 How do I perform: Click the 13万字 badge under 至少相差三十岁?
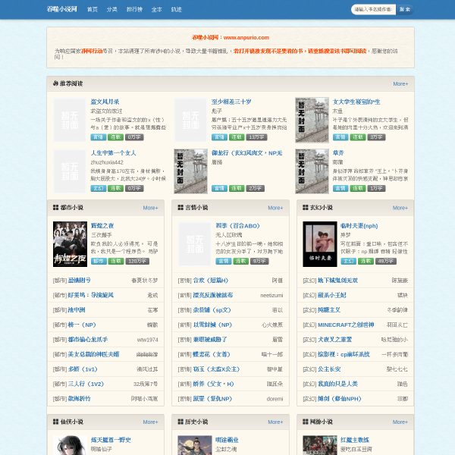coord(256,137)
